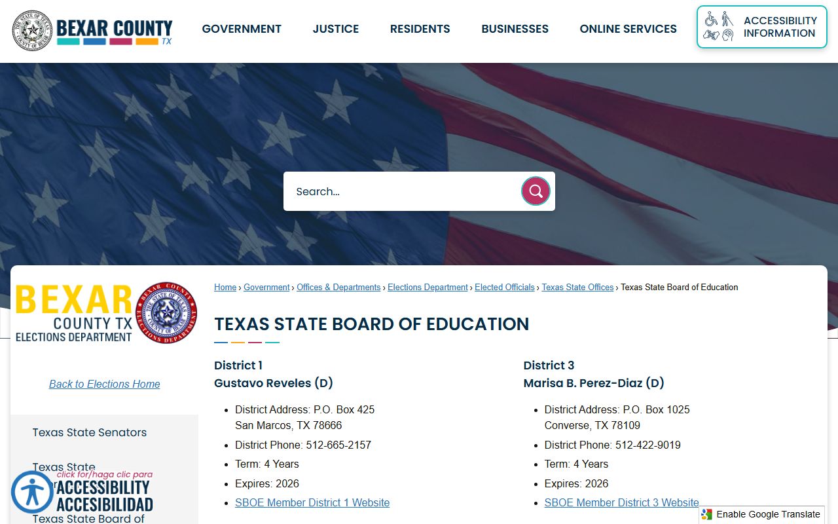Screen dimensions: 838x524
Task: Click the Texas State Board of Education title
Action: (x=372, y=324)
